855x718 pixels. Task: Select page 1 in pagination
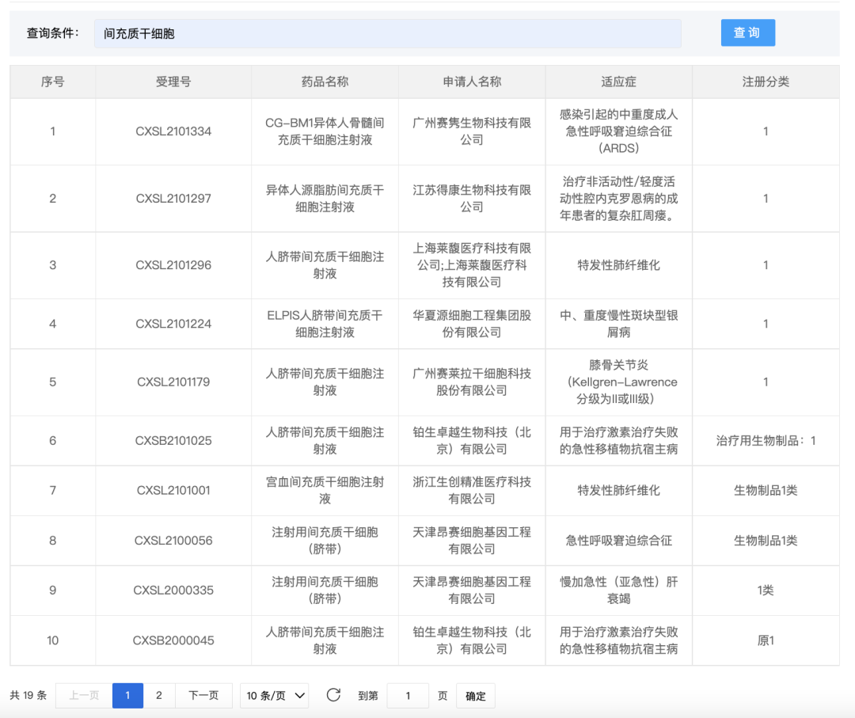tap(127, 696)
